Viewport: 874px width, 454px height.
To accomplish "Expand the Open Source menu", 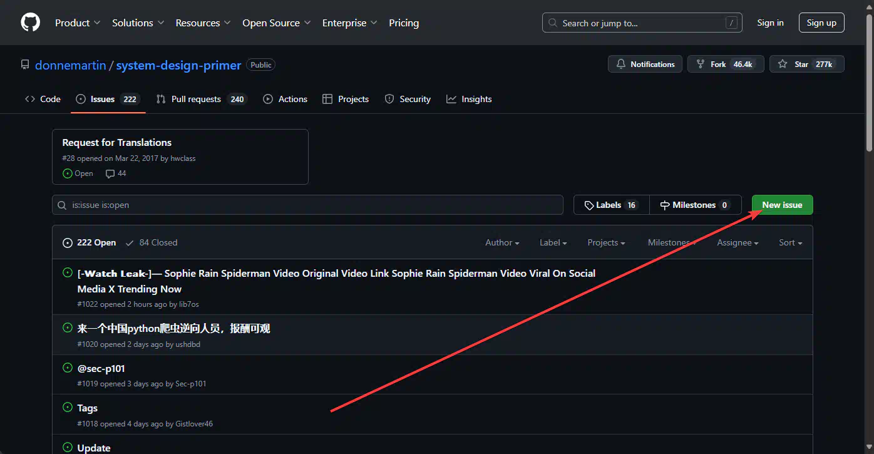I will pyautogui.click(x=276, y=23).
